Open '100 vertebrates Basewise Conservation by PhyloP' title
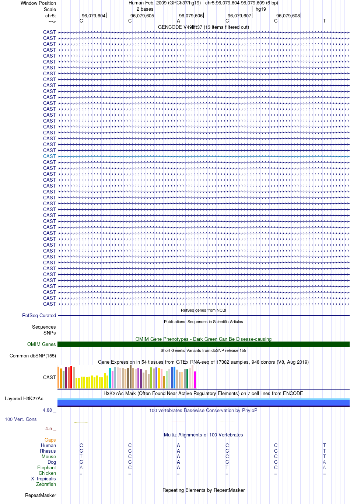The image size is (350, 504). 203,410
